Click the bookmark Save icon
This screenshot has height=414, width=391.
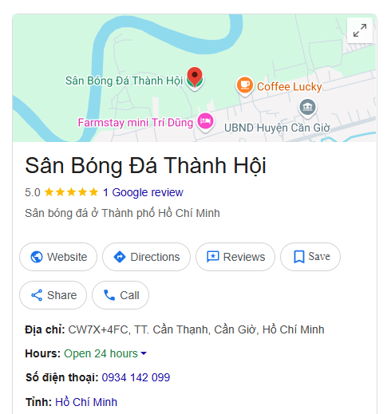point(299,257)
